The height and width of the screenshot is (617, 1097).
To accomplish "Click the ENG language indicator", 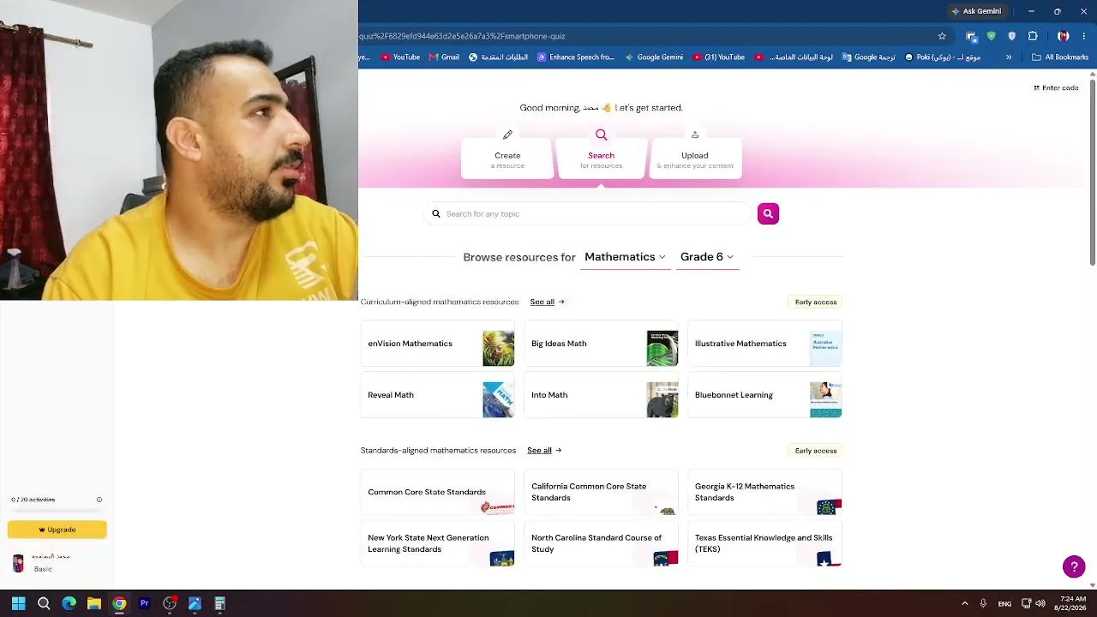I will (x=1004, y=604).
